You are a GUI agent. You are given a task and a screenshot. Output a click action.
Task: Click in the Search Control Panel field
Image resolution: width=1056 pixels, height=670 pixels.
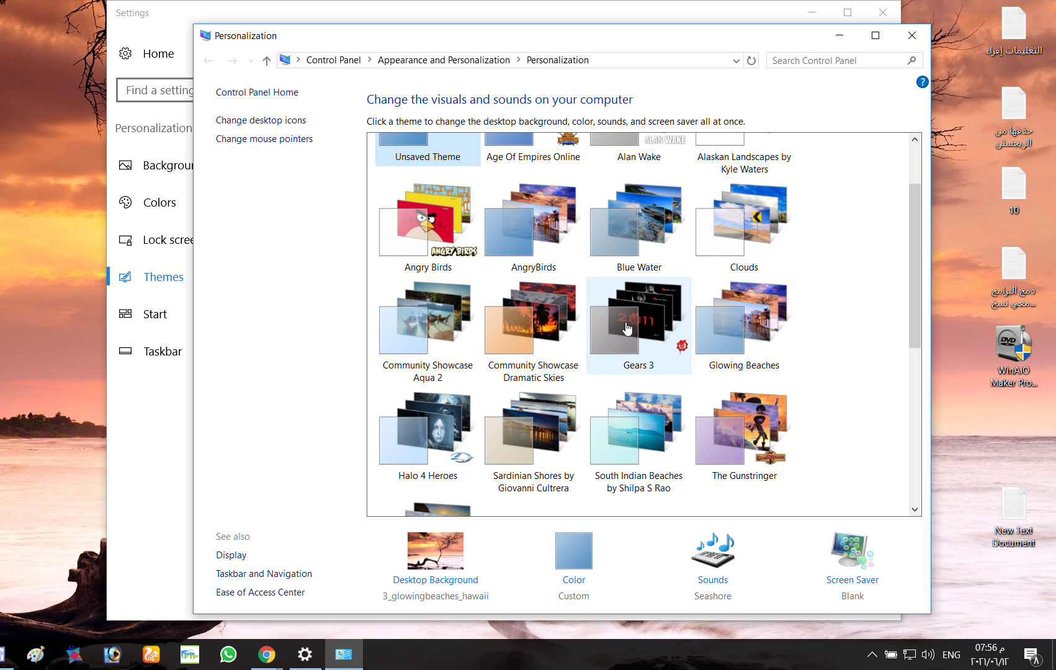click(844, 60)
